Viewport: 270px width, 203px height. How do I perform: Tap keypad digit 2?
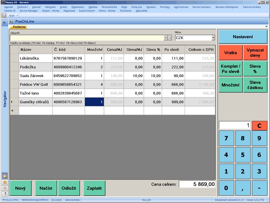pos(243,171)
